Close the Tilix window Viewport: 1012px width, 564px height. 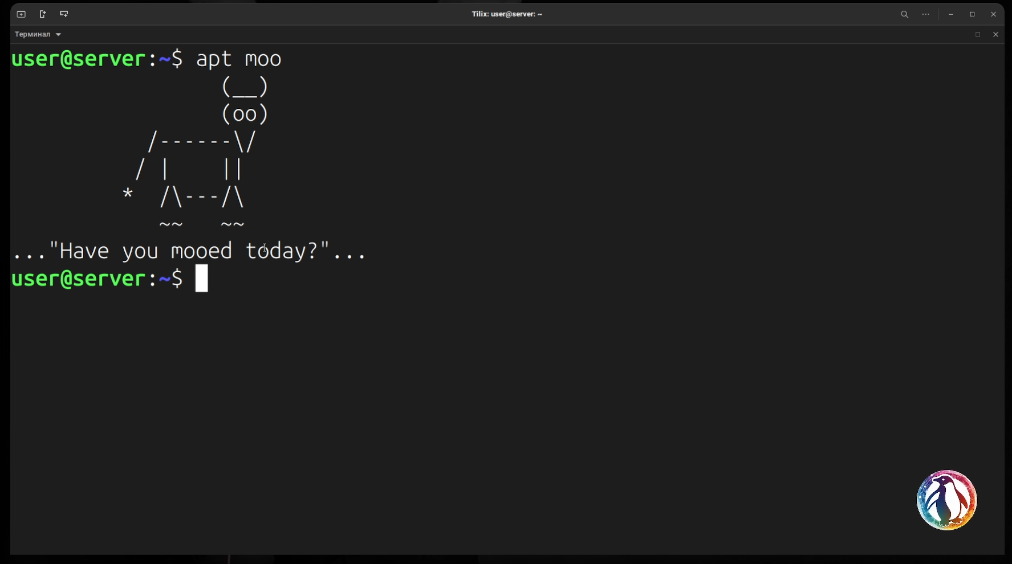pos(993,14)
